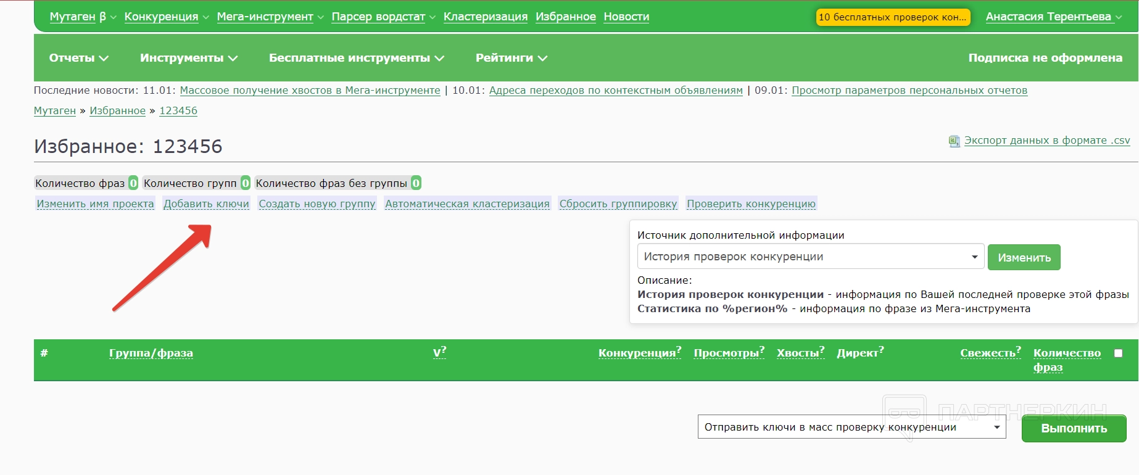Expand the Мутаген β dropdown menu

[x=83, y=17]
